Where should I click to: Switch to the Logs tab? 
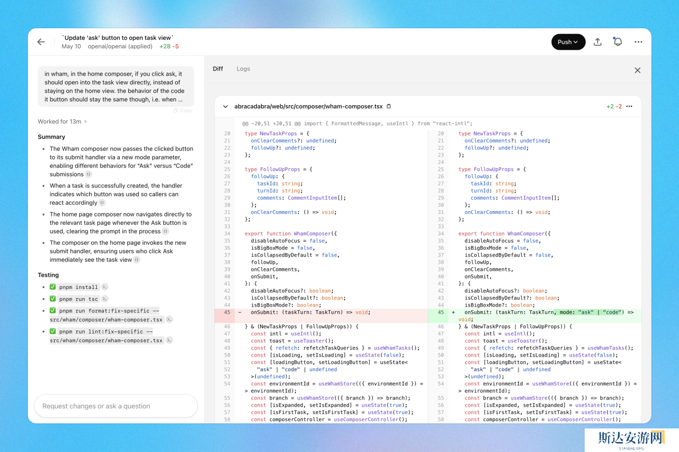(243, 69)
